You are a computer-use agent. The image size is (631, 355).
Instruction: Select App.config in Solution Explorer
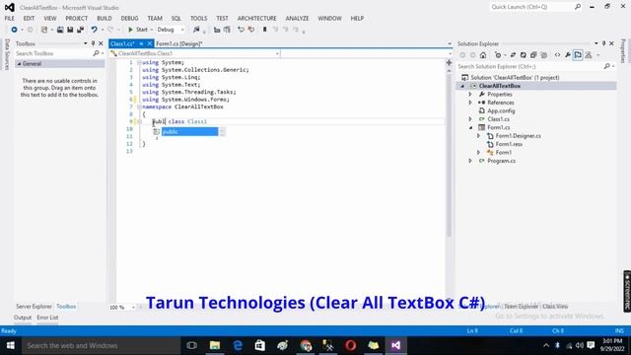pos(501,110)
